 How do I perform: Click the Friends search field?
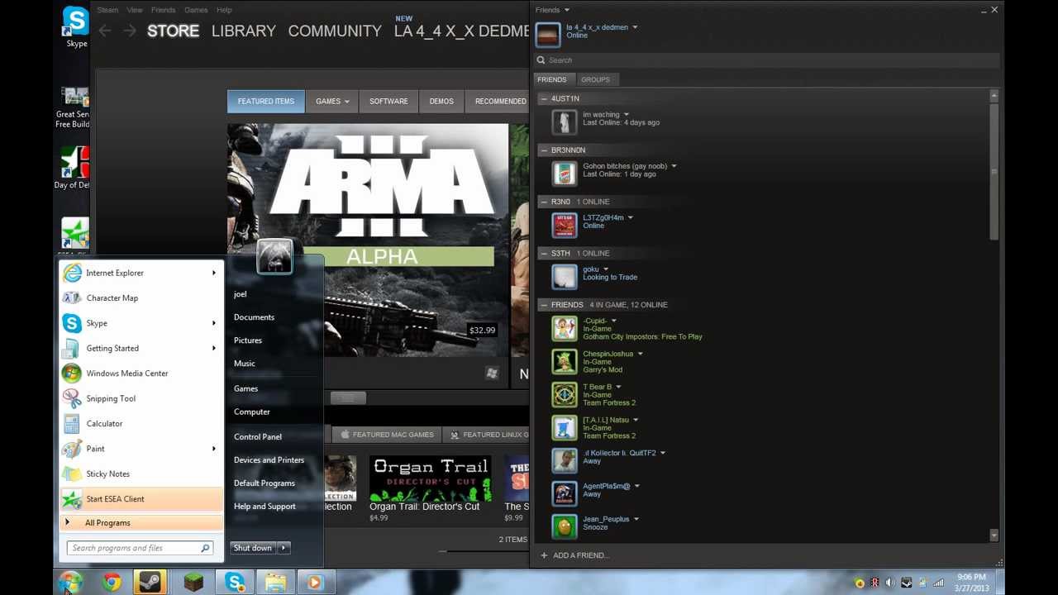point(767,60)
